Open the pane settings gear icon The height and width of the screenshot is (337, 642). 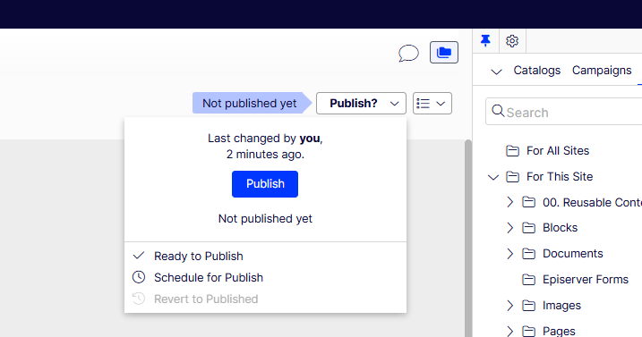coord(512,41)
